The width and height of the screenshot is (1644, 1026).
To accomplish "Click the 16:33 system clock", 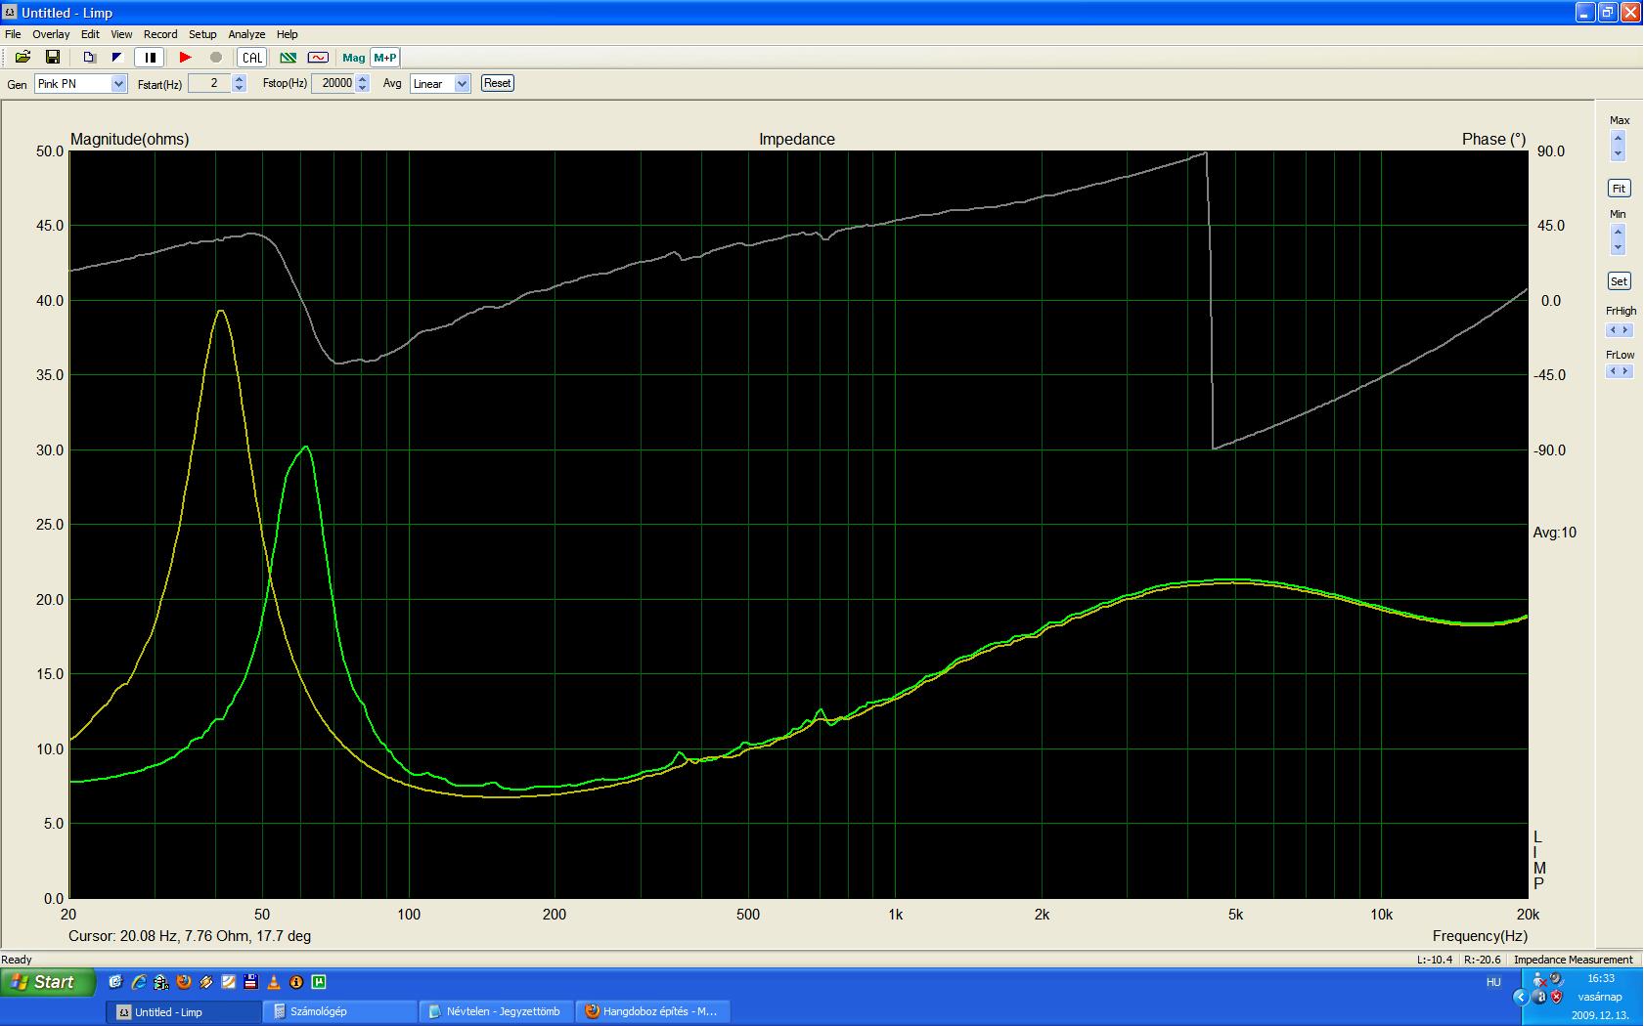I will tap(1601, 978).
